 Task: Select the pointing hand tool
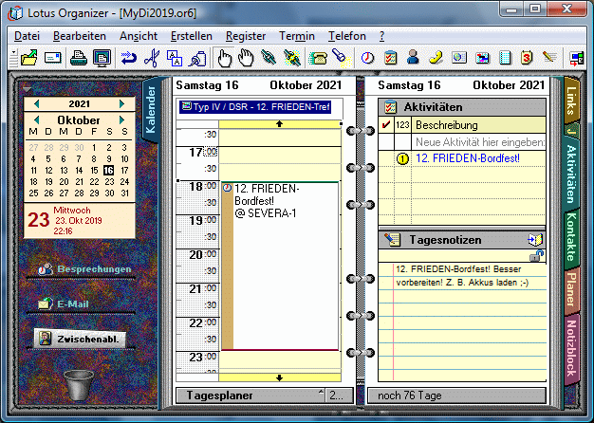coord(224,58)
